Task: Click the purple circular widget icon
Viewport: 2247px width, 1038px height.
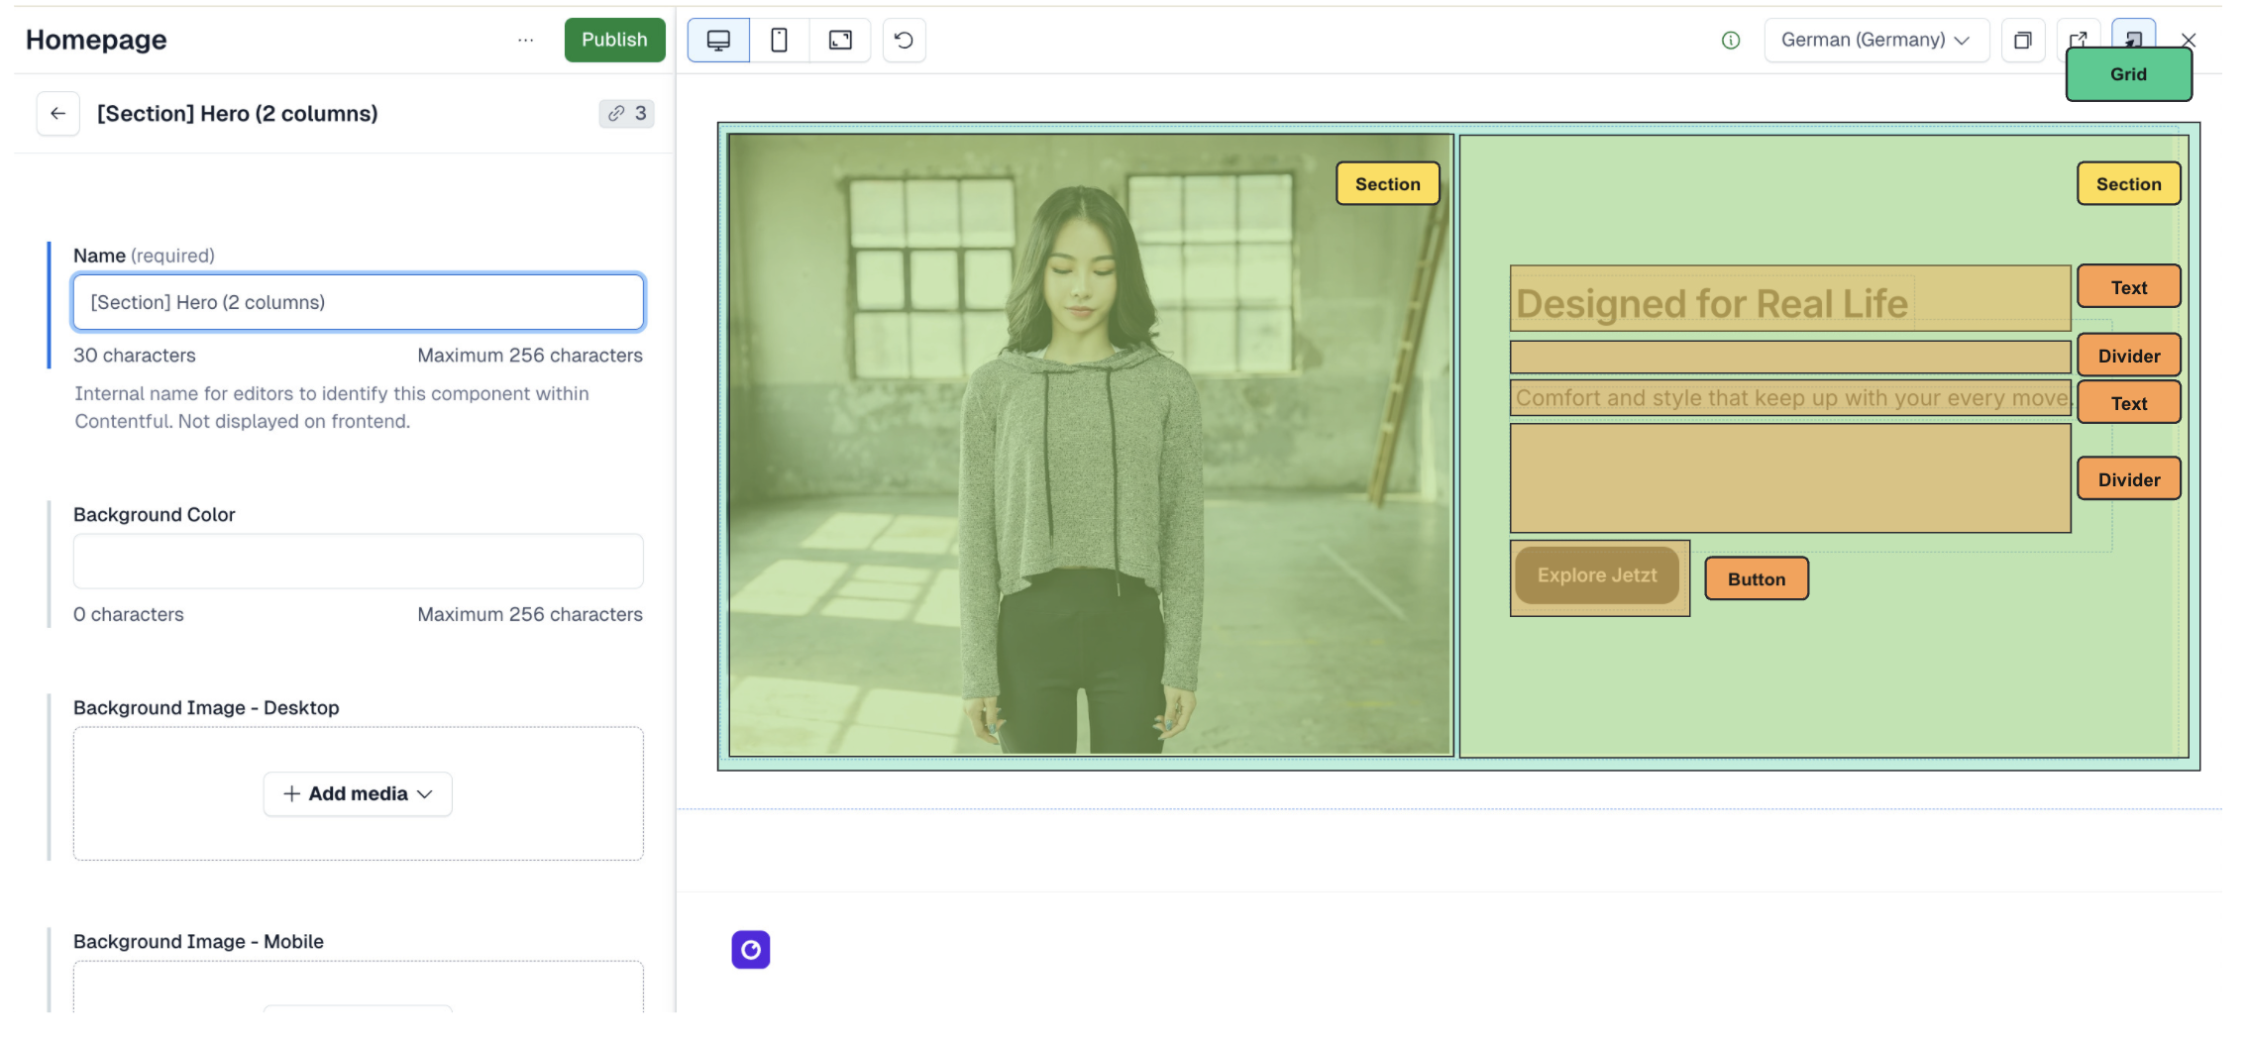Action: [x=751, y=950]
